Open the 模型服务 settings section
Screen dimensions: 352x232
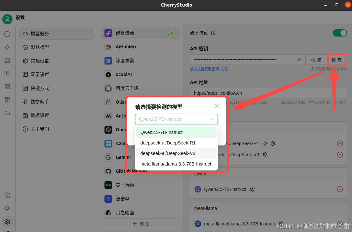[57, 34]
